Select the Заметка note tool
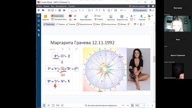Image resolution: width=192 pixels, height=108 pixels. click(x=46, y=18)
